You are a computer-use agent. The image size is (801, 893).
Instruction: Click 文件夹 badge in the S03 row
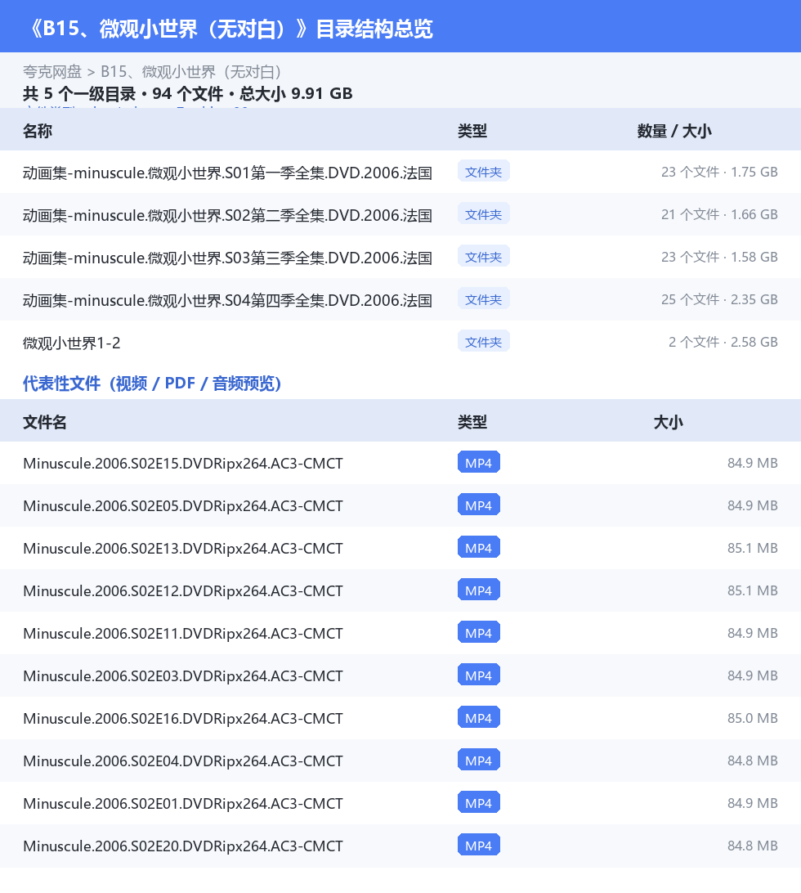click(x=483, y=257)
